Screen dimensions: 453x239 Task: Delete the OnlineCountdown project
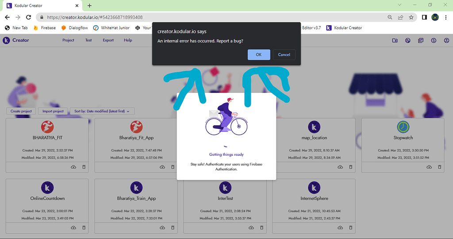(x=84, y=228)
